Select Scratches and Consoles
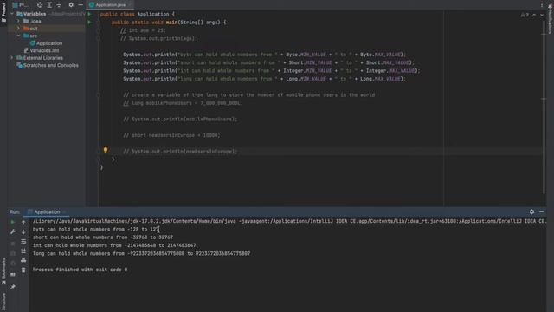This screenshot has width=554, height=312. 48,66
